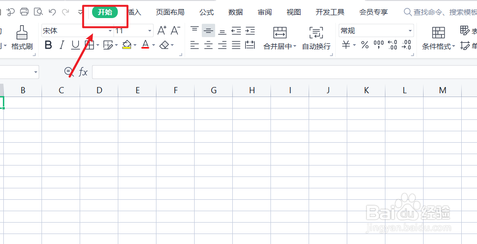Increase font size with A+ icon
The height and width of the screenshot is (244, 477).
click(x=162, y=30)
